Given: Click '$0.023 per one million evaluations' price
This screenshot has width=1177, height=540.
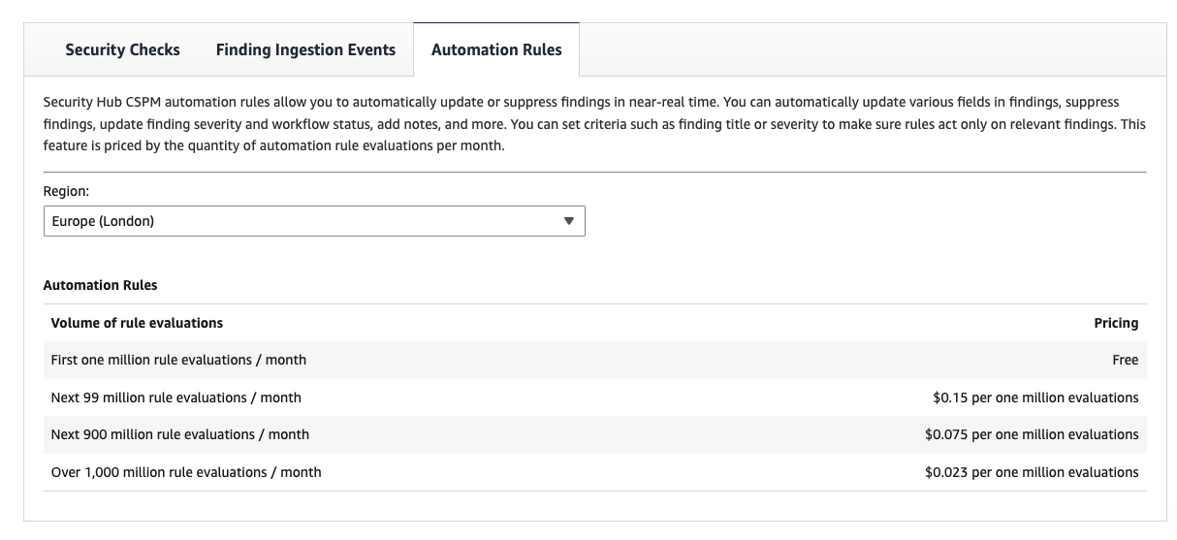Looking at the screenshot, I should point(1032,472).
